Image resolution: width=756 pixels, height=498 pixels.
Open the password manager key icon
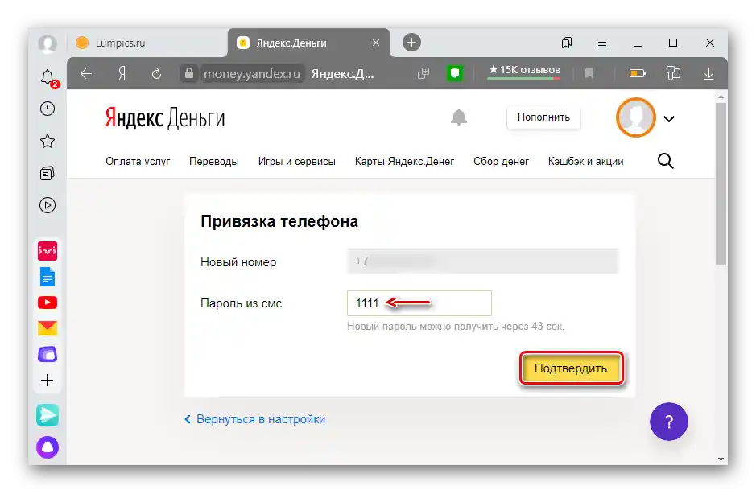[673, 73]
